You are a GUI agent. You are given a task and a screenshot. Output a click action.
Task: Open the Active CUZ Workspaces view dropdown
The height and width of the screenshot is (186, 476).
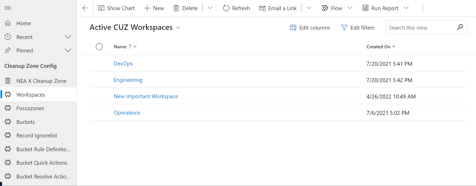point(178,28)
